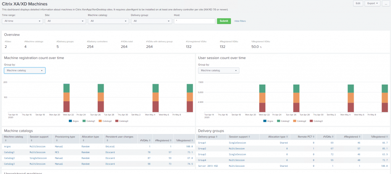Click the #Unregistered VDAs value 132

[x=189, y=46]
